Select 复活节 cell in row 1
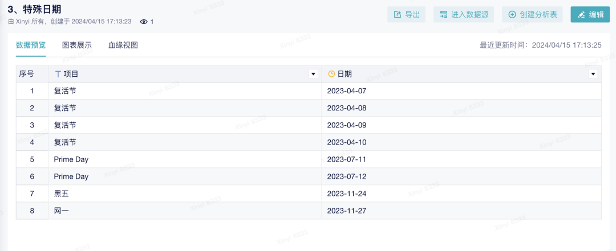Viewport: 616px width, 251px height. (x=185, y=91)
